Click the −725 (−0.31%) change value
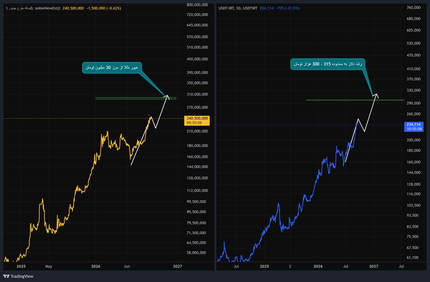This screenshot has width=430, height=282. click(x=287, y=8)
